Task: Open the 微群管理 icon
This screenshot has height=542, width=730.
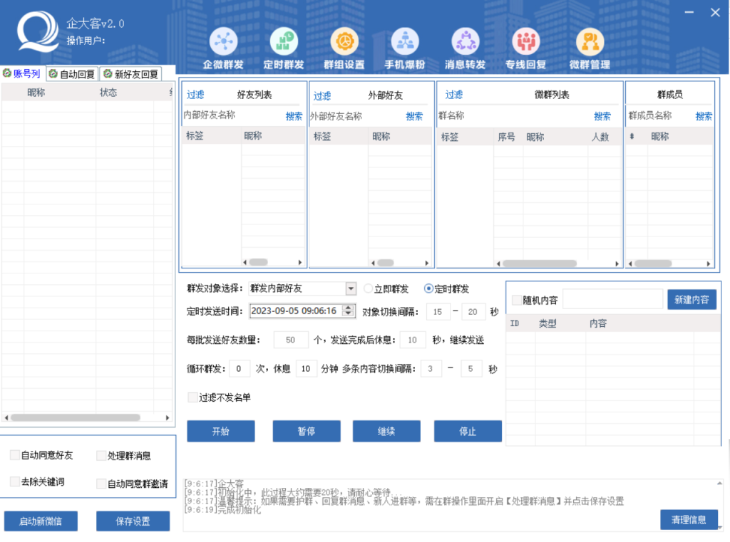Action: (x=590, y=42)
